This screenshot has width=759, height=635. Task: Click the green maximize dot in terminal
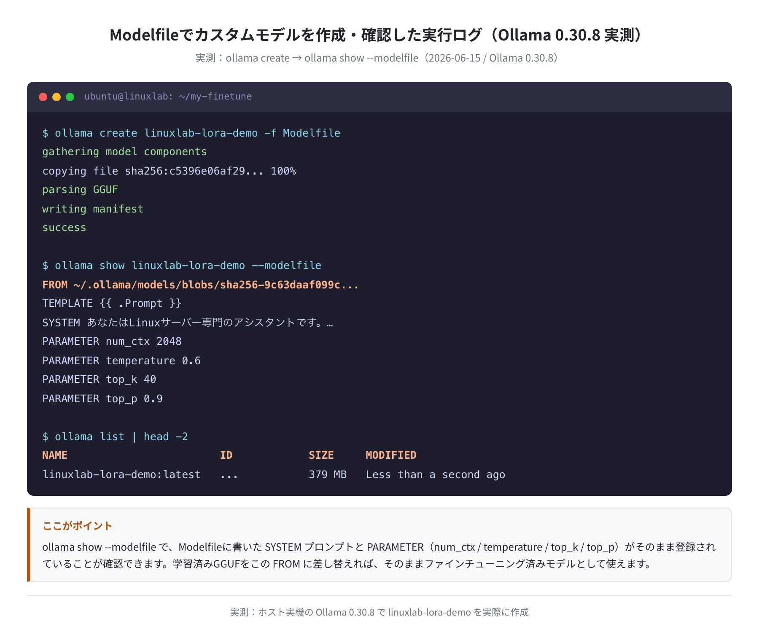(70, 97)
